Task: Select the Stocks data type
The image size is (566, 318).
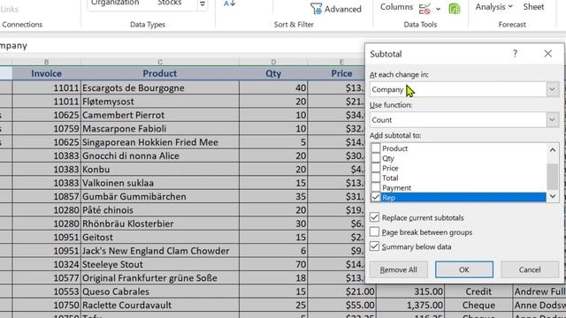Action: (x=169, y=3)
